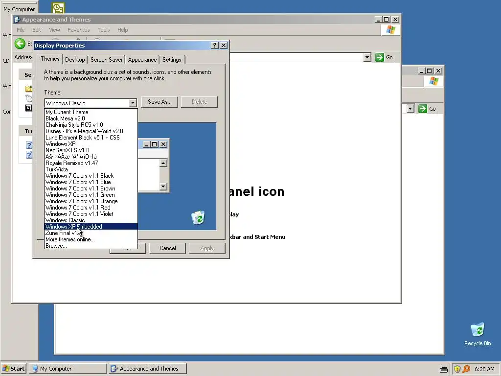501x376 pixels.
Task: Pick NeoGeniX LS v1.0 theme
Action: [x=91, y=150]
